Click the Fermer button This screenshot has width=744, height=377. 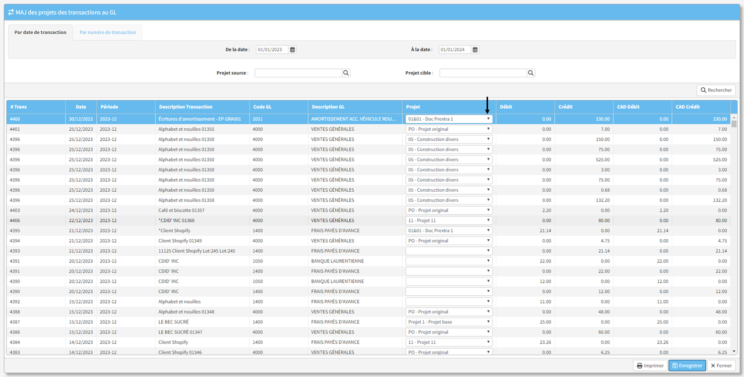click(721, 366)
